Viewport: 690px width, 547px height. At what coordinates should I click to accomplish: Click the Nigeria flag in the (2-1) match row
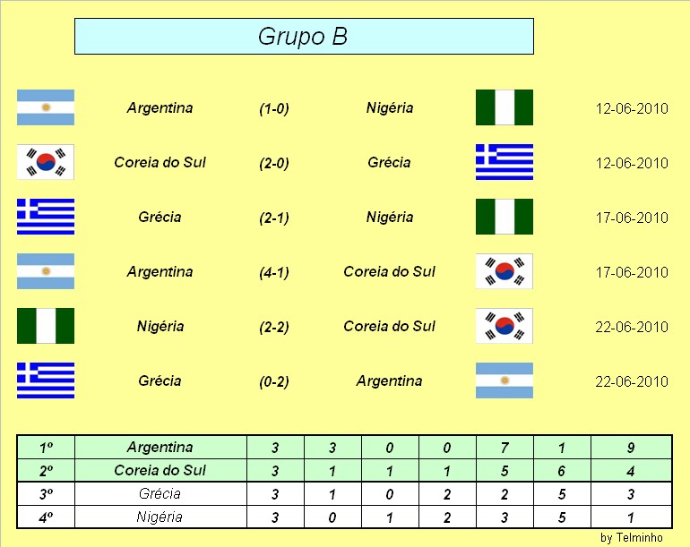pyautogui.click(x=505, y=217)
